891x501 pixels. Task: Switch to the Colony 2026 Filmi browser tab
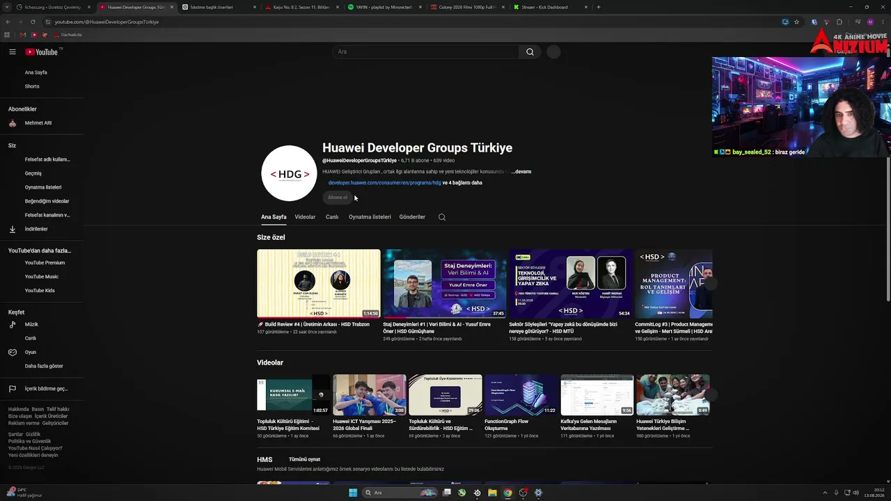[468, 7]
